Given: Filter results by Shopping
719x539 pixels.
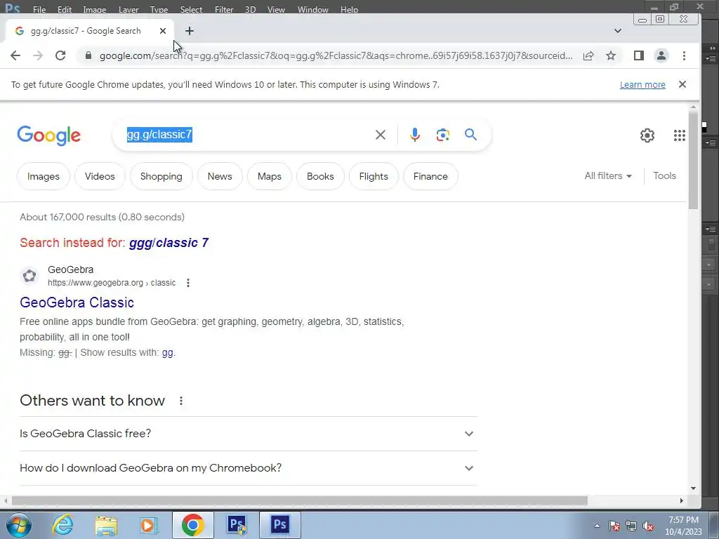Looking at the screenshot, I should 161,176.
